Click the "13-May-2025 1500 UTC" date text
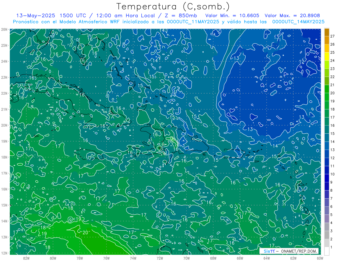The height and width of the screenshot is (262, 340). [x=52, y=16]
